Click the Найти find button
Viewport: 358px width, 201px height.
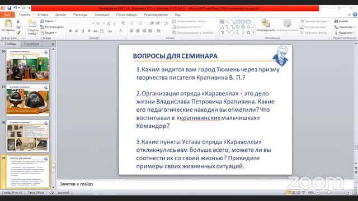click(x=341, y=21)
